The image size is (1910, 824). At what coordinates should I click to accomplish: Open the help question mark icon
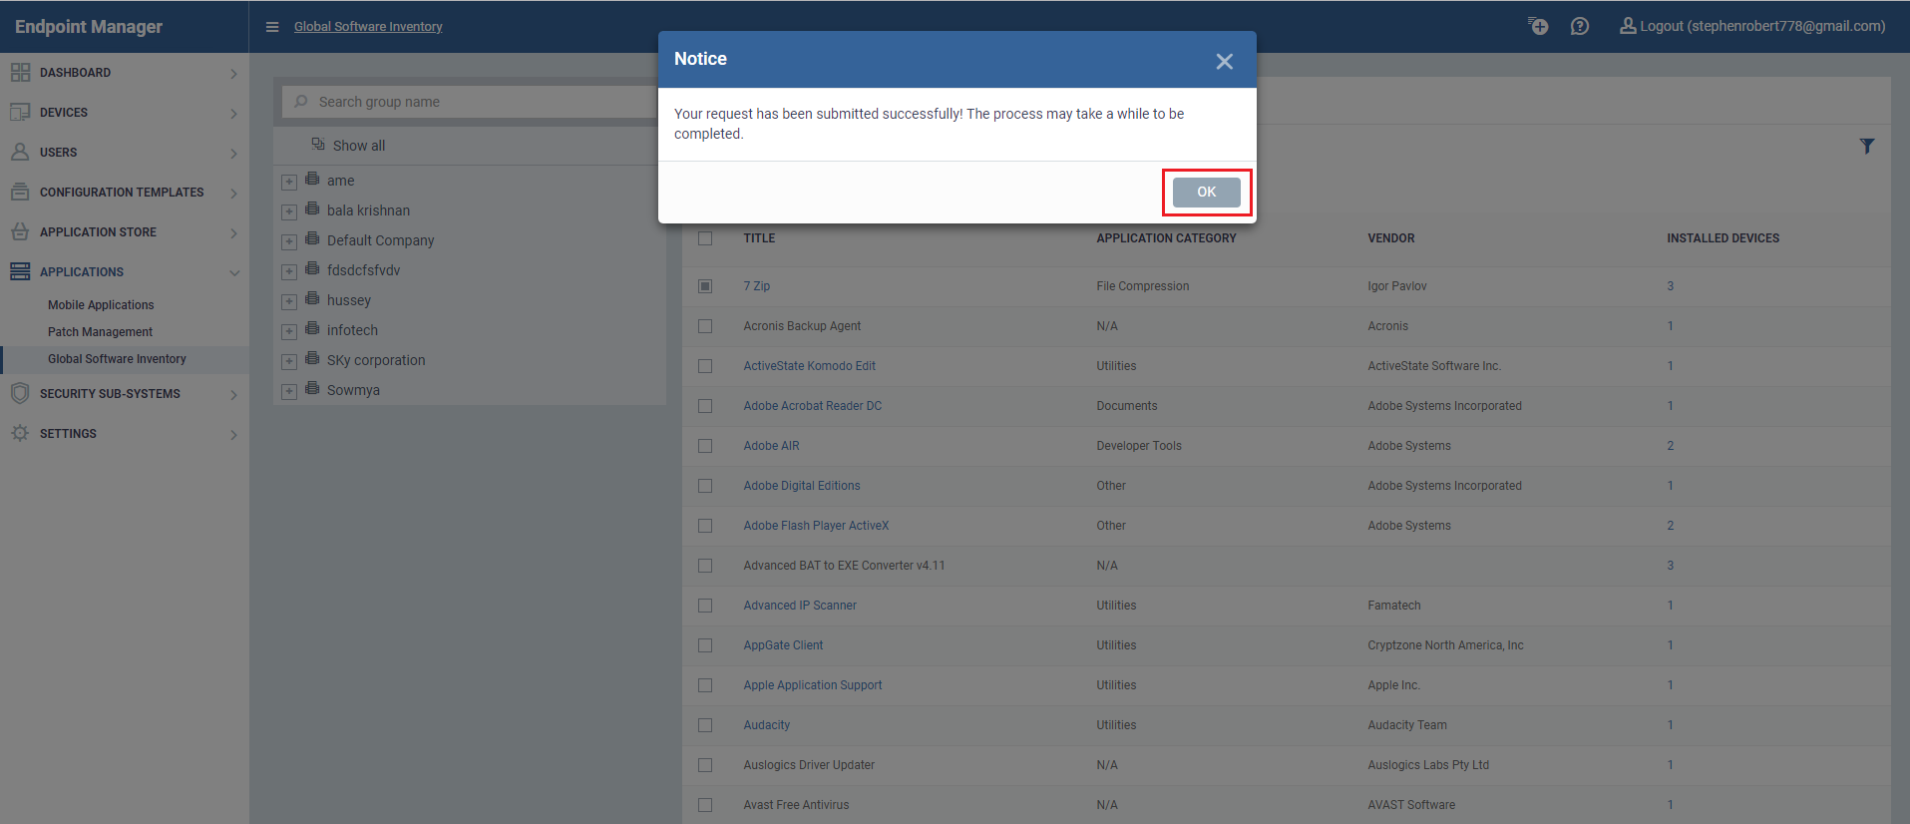tap(1580, 26)
